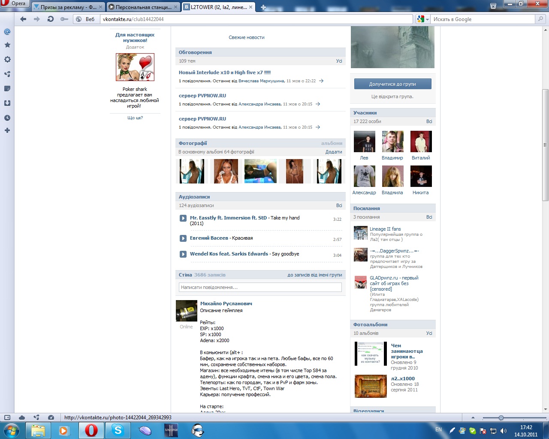Screen dimensions: 549x439
Task: Click the "Додати" photos link
Action: tap(334, 152)
